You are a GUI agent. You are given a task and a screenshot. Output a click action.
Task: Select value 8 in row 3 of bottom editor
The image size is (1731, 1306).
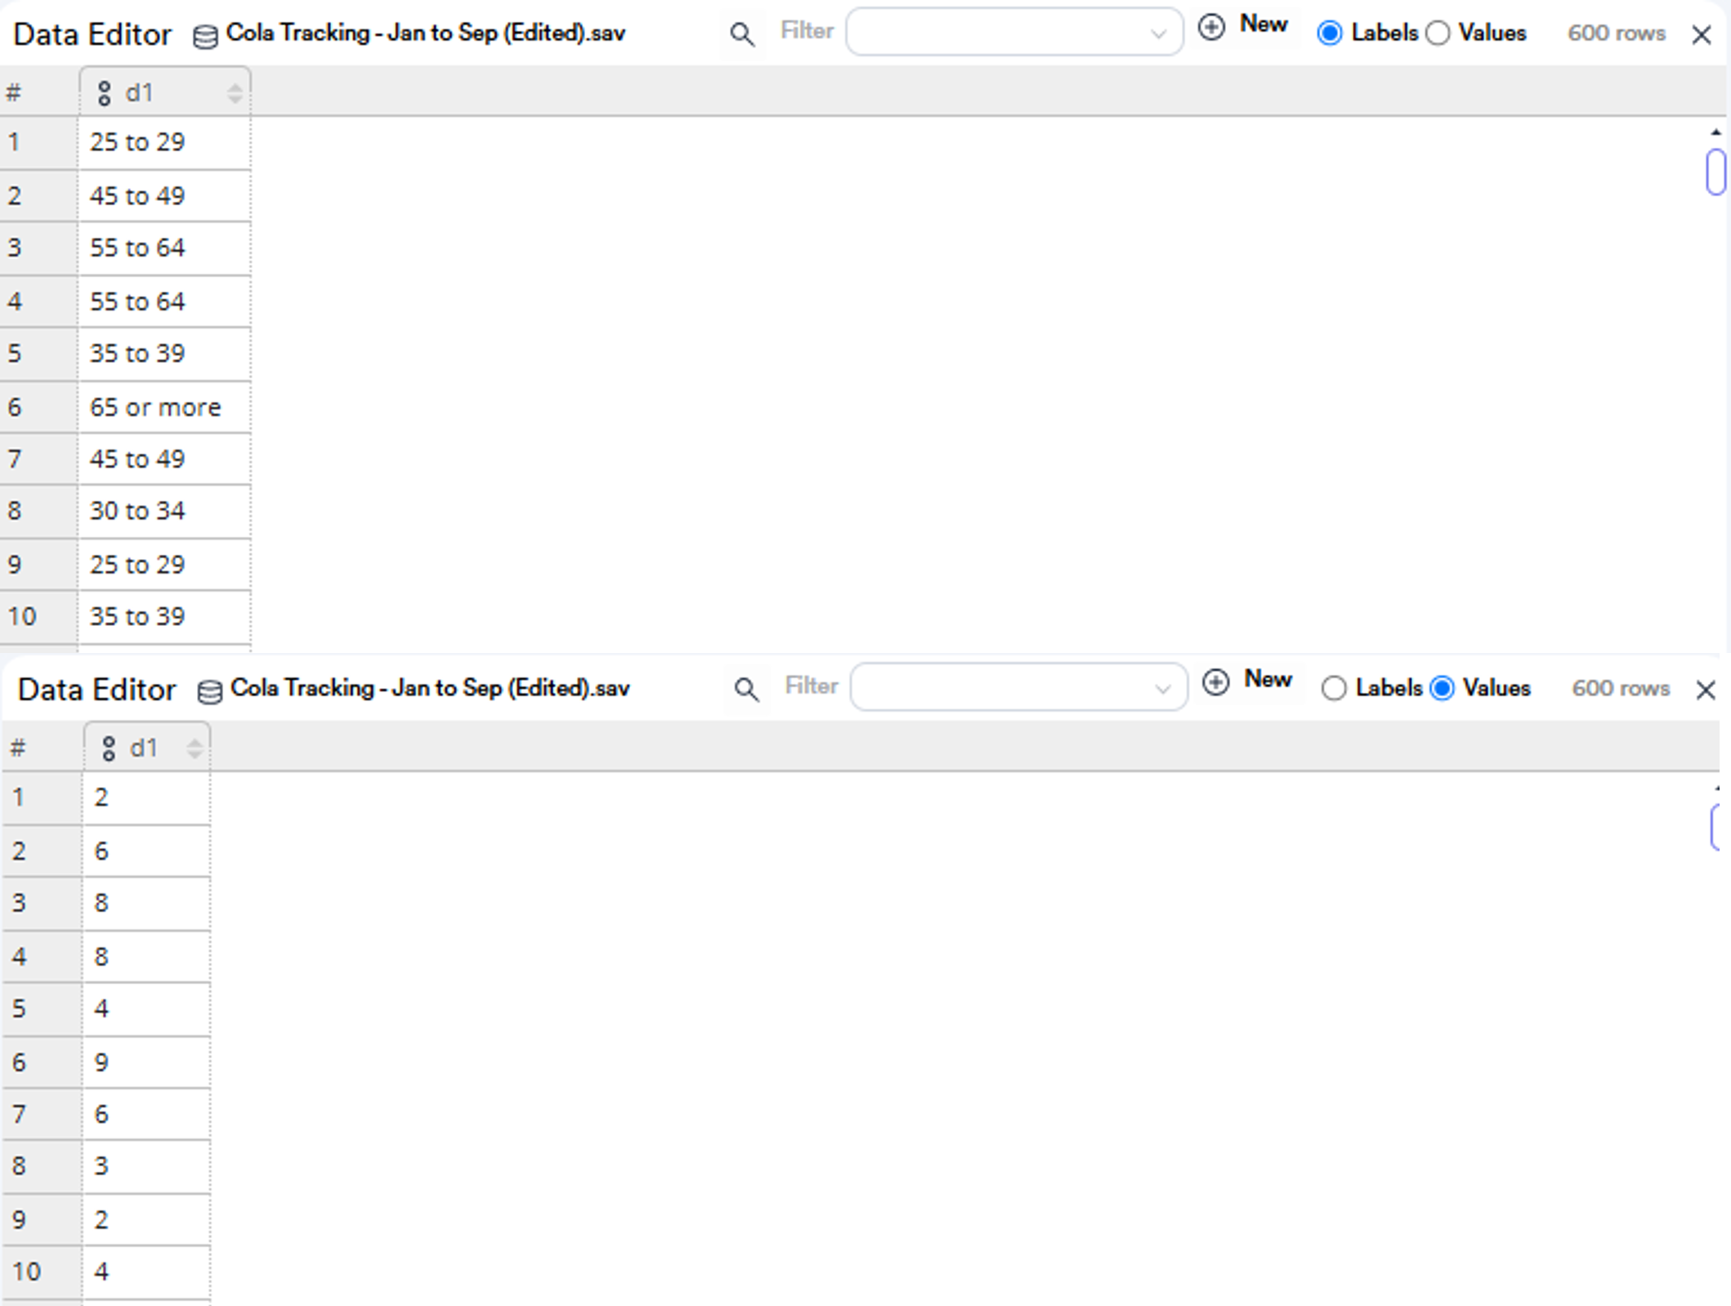click(146, 903)
